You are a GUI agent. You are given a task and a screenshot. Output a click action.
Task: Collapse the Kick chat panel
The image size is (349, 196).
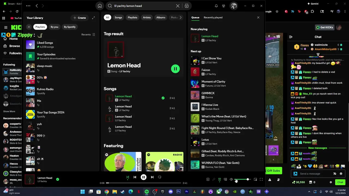291,37
